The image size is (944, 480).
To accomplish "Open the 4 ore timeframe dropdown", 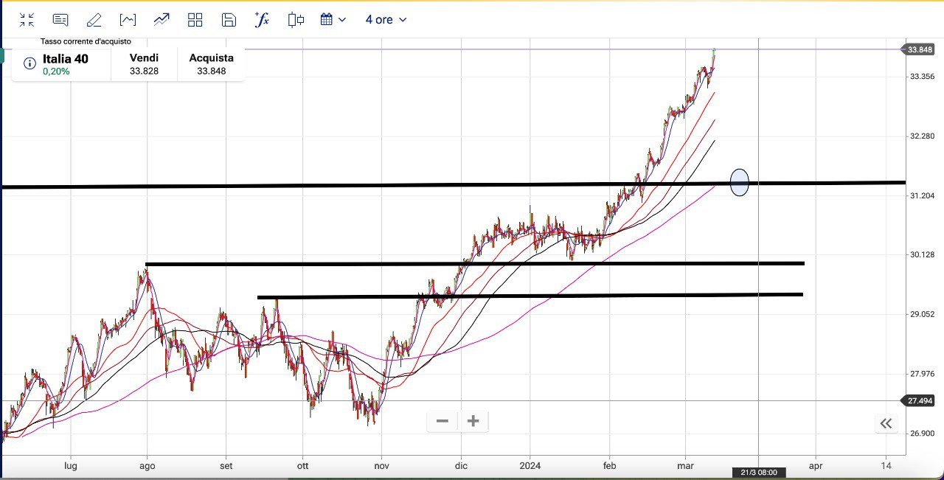I will 386,20.
